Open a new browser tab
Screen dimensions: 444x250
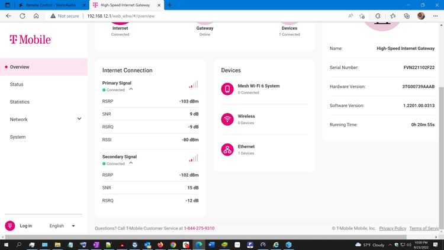(x=169, y=5)
